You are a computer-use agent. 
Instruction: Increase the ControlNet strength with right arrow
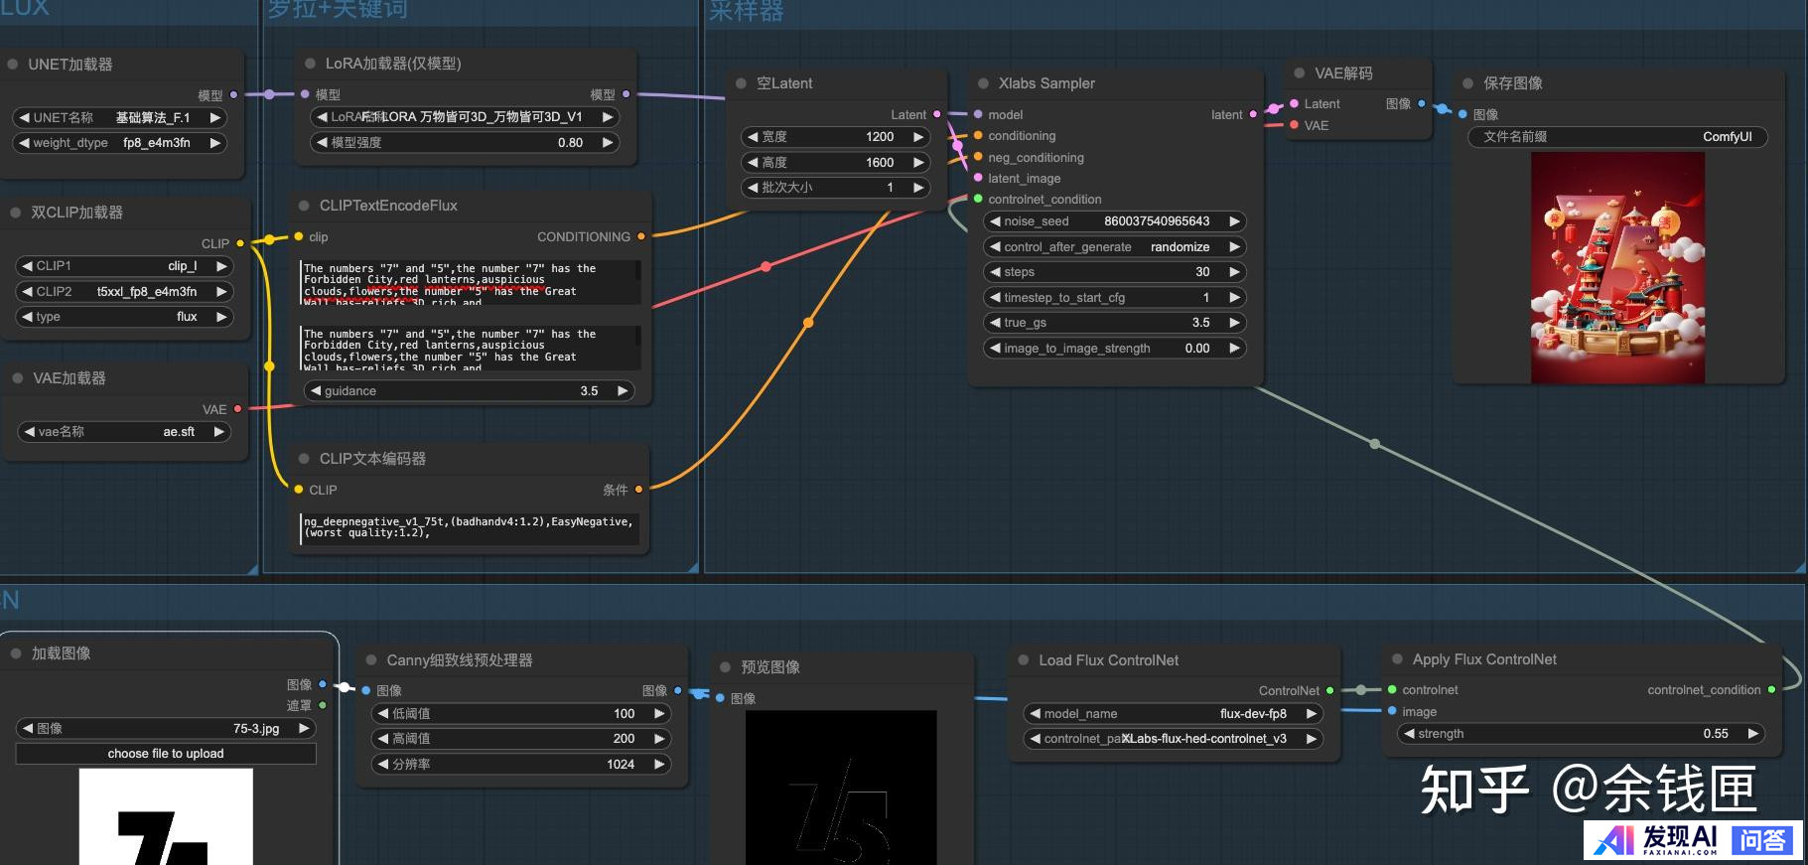pyautogui.click(x=1753, y=734)
